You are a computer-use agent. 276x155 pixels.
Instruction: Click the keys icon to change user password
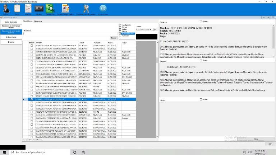pyautogui.click(x=85, y=8)
